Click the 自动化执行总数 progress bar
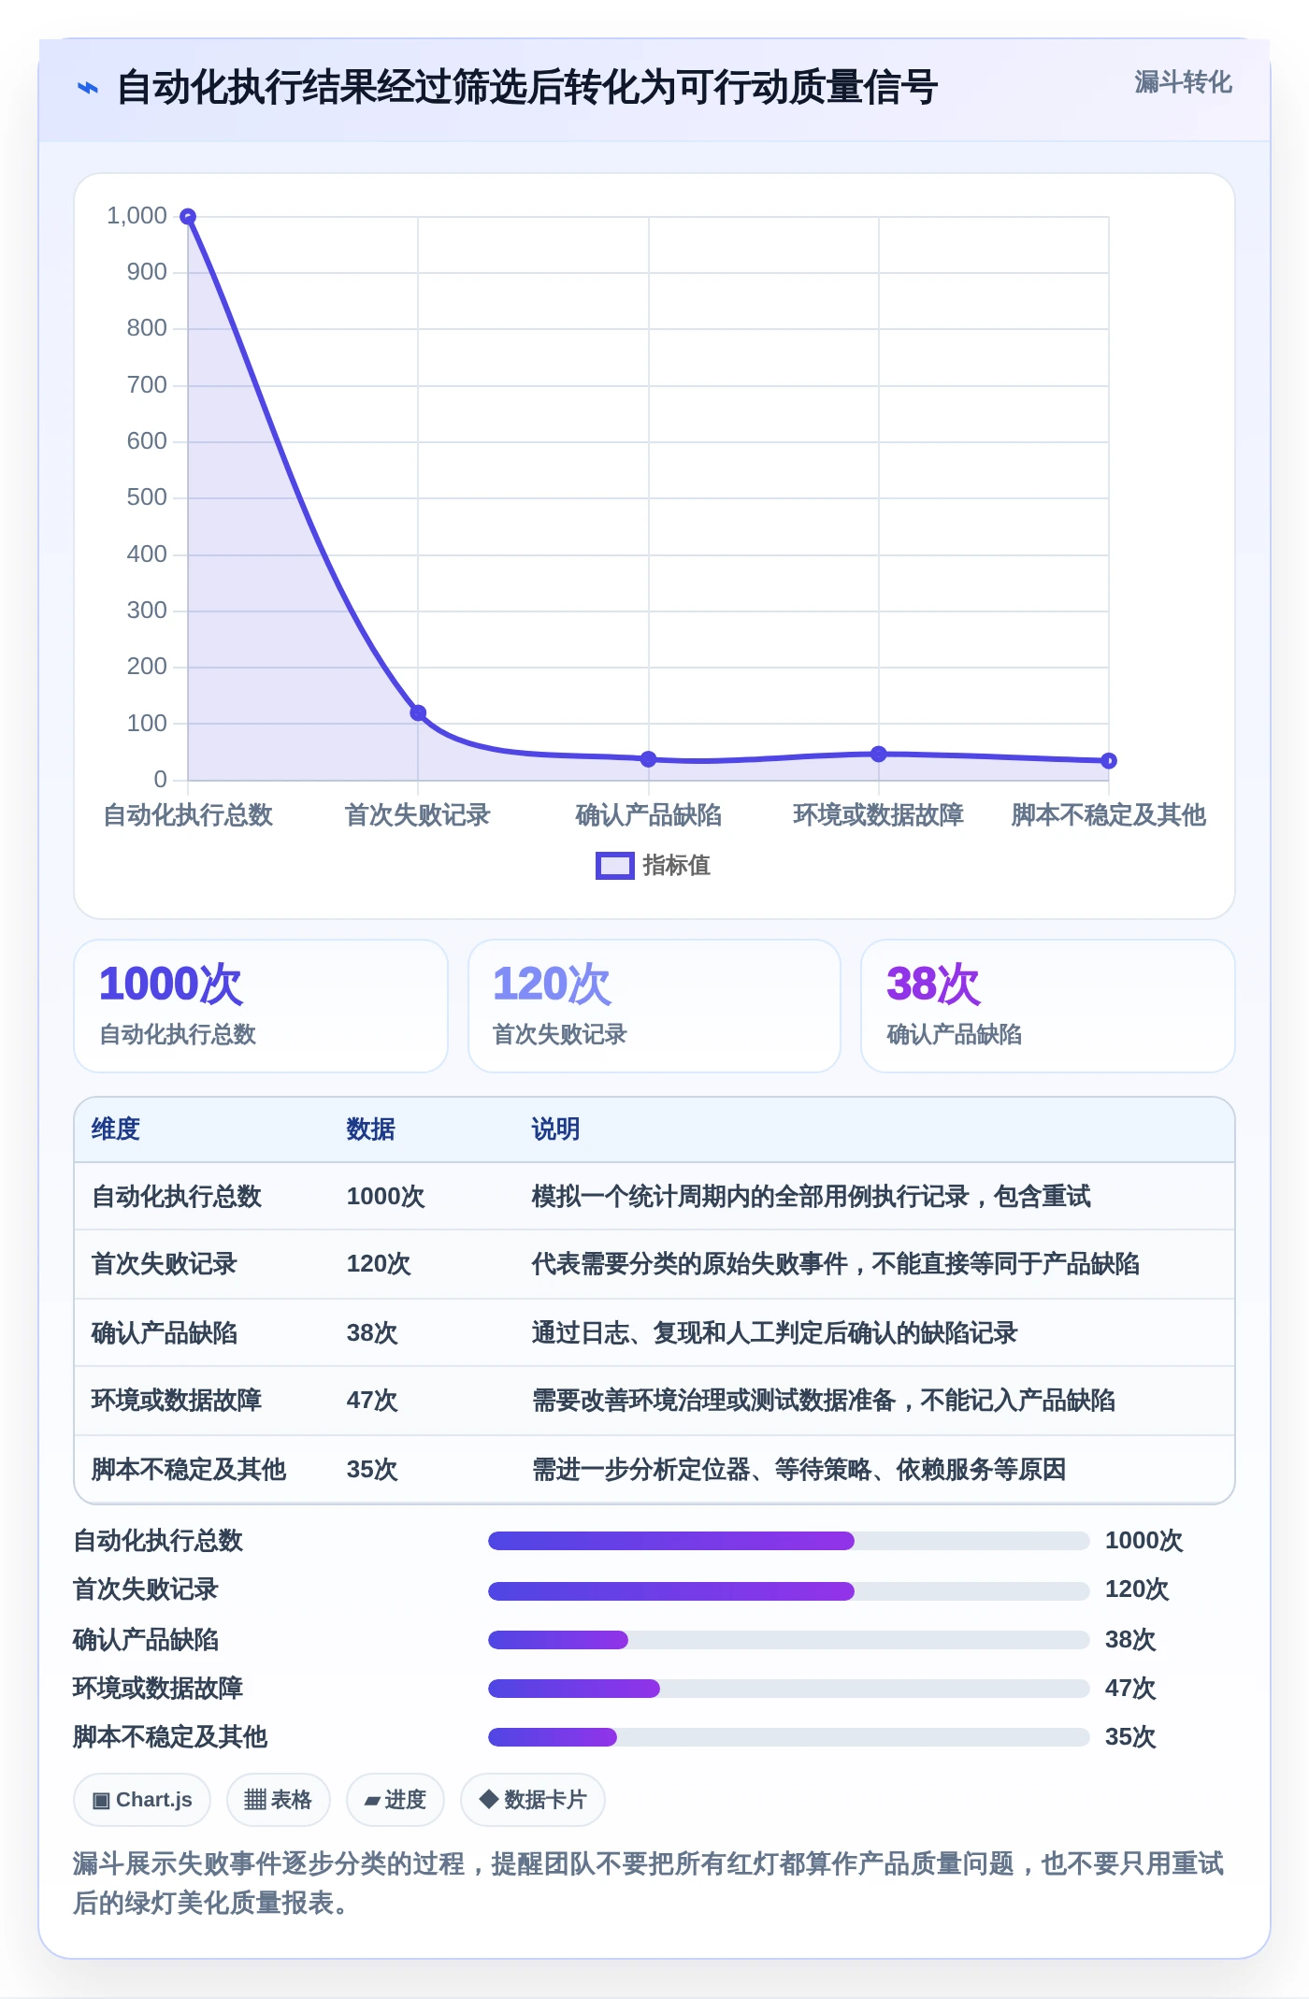Viewport: 1309px width, 1999px height. [x=788, y=1541]
